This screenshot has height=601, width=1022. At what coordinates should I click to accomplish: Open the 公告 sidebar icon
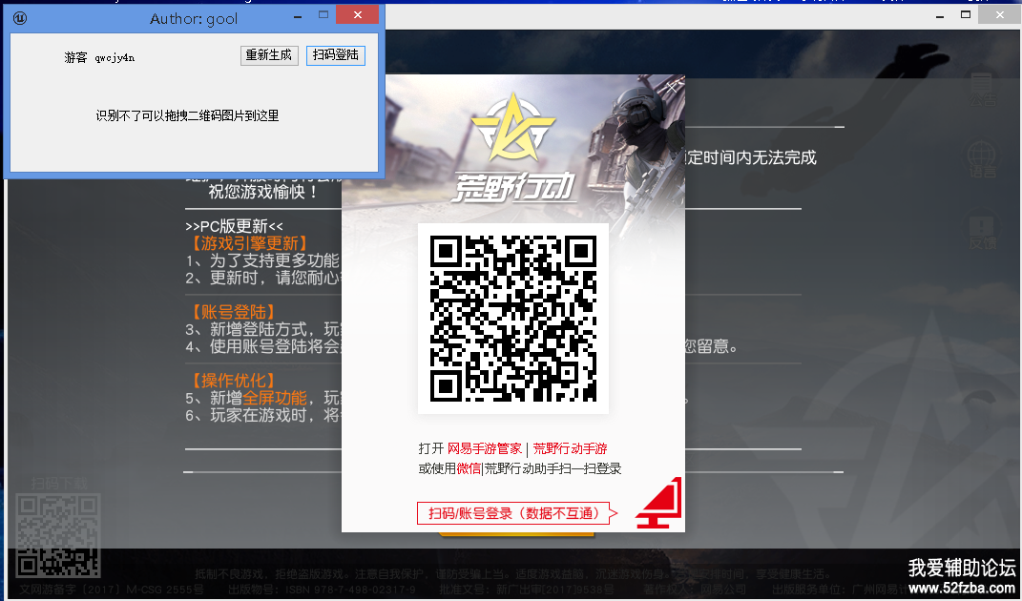(x=982, y=91)
